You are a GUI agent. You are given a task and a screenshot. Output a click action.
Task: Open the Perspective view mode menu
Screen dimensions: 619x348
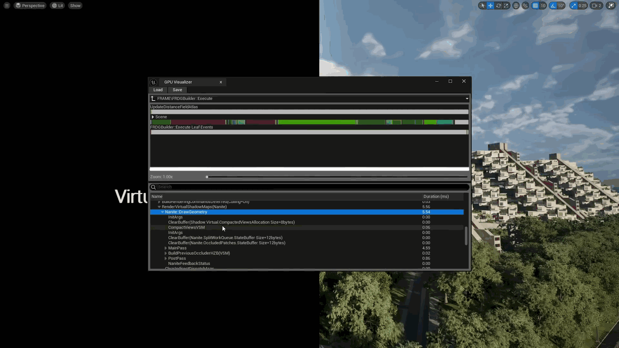30,5
